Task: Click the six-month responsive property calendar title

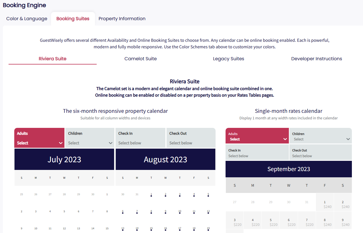Action: pos(115,111)
